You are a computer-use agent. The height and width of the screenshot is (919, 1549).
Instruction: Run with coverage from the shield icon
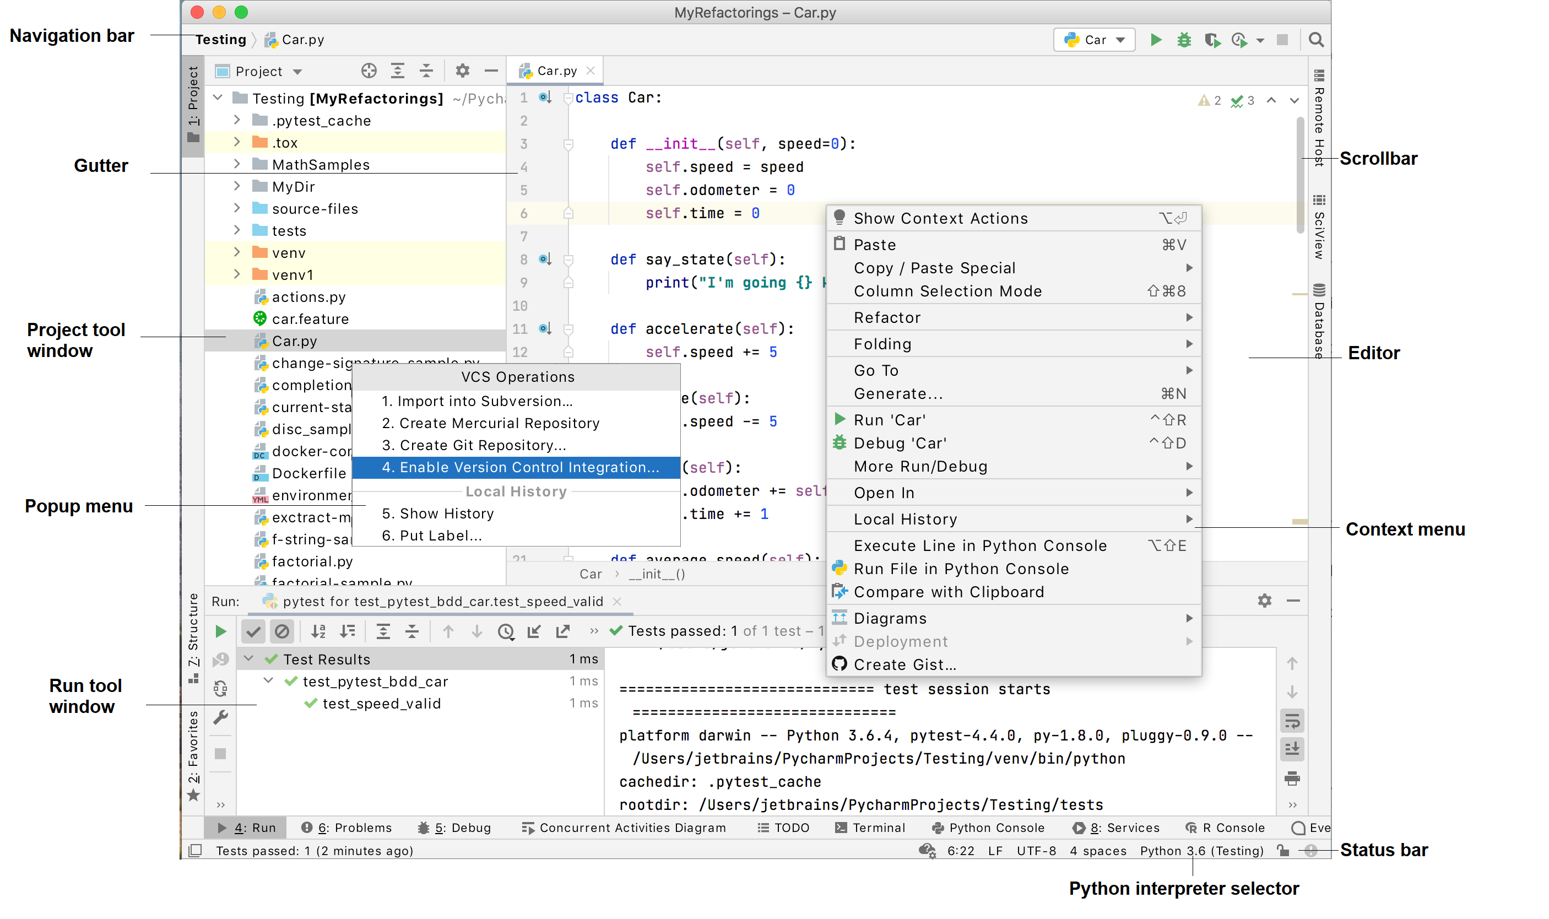click(1212, 40)
